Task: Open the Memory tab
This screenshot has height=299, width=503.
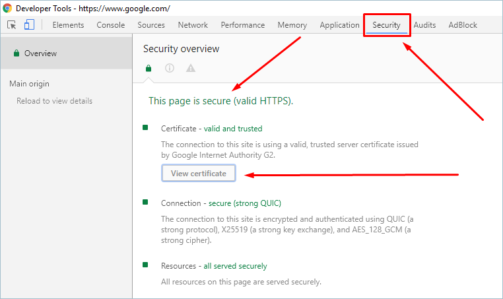Action: pyautogui.click(x=292, y=25)
